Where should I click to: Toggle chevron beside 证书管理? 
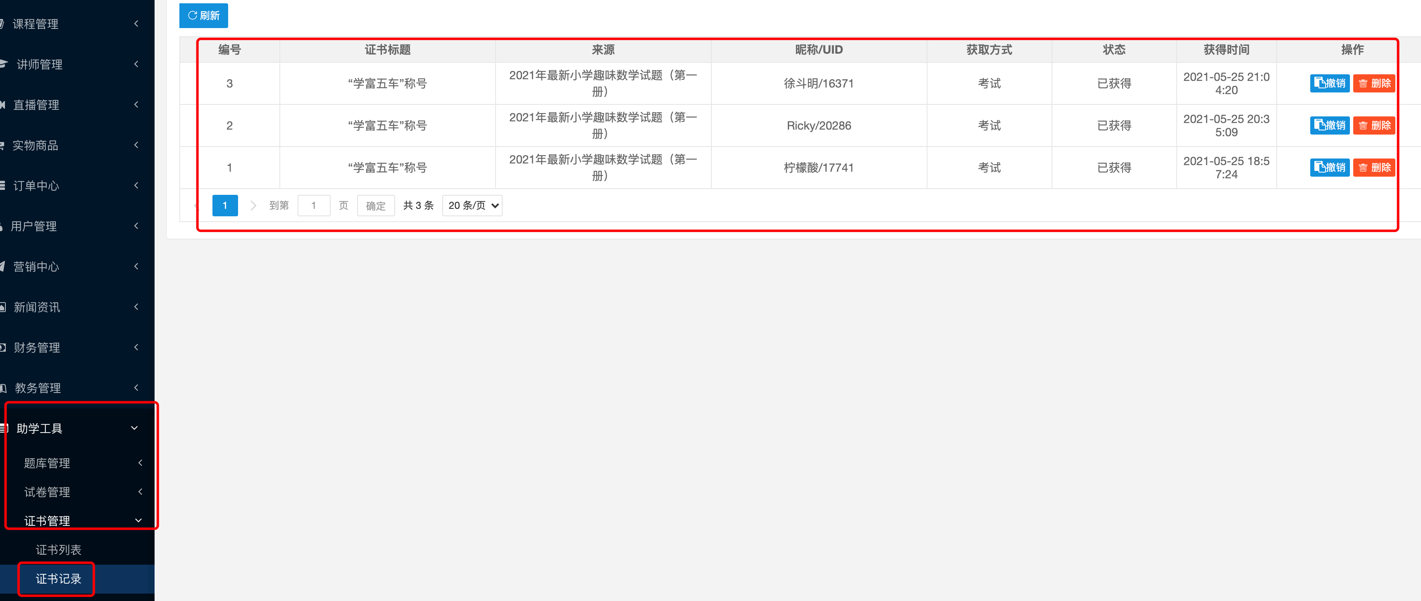coord(138,520)
